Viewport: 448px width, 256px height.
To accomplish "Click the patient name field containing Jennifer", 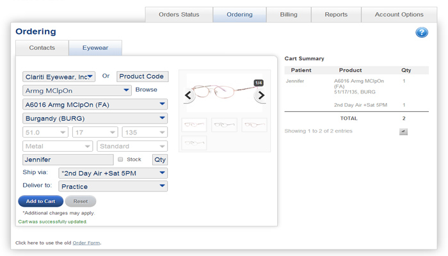I will 68,159.
